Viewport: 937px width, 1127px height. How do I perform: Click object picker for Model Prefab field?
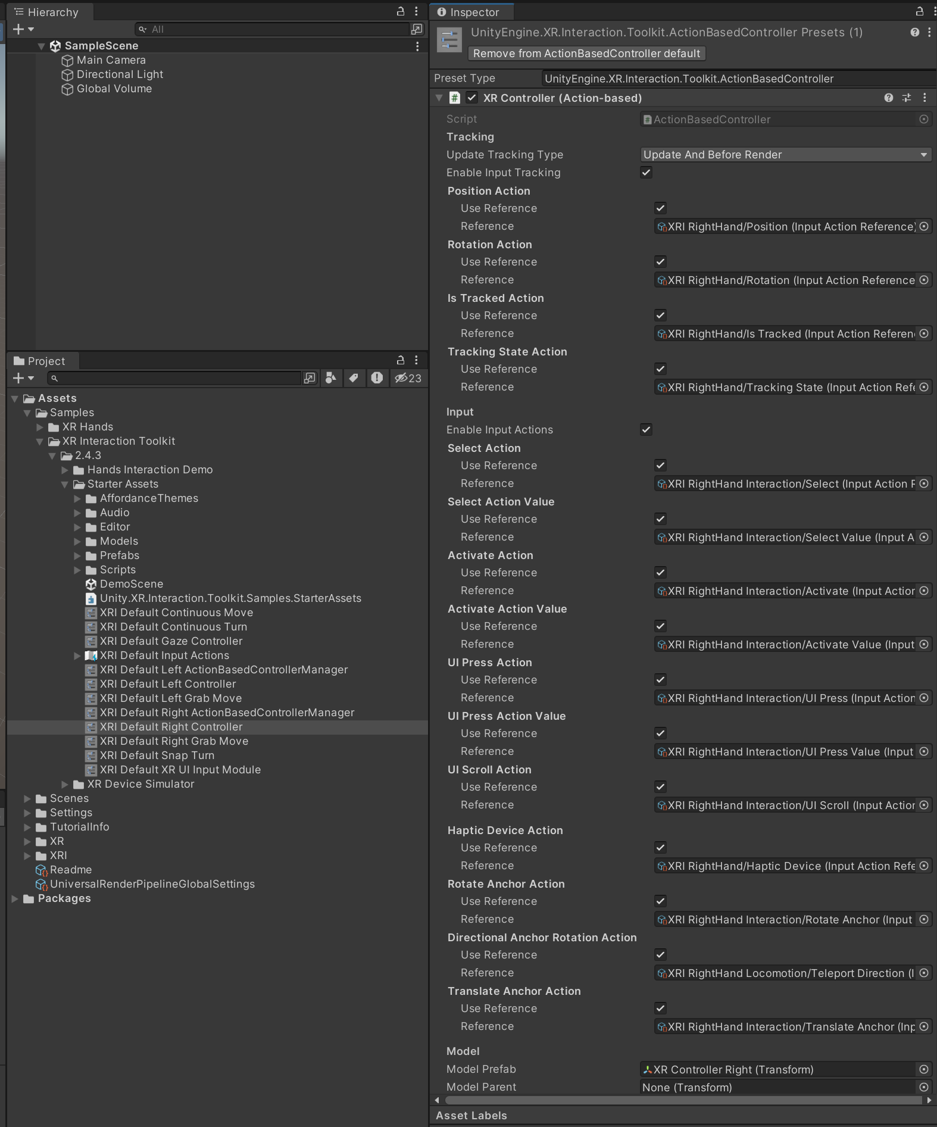(x=924, y=1069)
